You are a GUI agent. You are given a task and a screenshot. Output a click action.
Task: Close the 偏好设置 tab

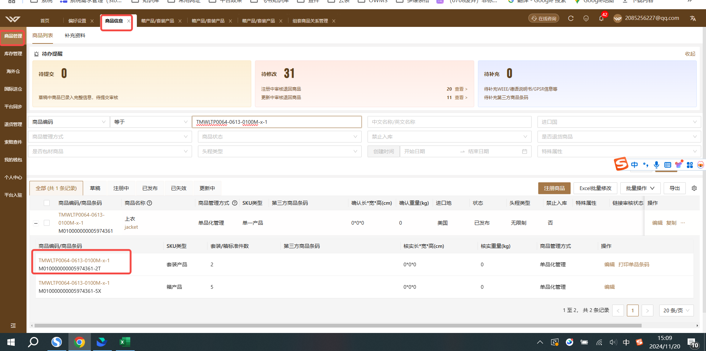(x=92, y=21)
